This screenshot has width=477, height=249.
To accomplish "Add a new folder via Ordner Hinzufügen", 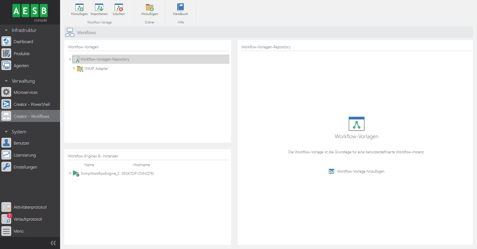I will point(149,8).
